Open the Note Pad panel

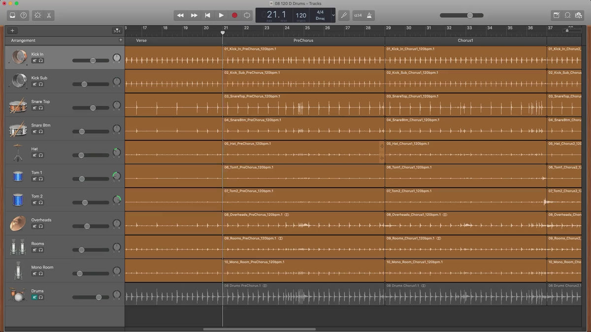(x=556, y=15)
